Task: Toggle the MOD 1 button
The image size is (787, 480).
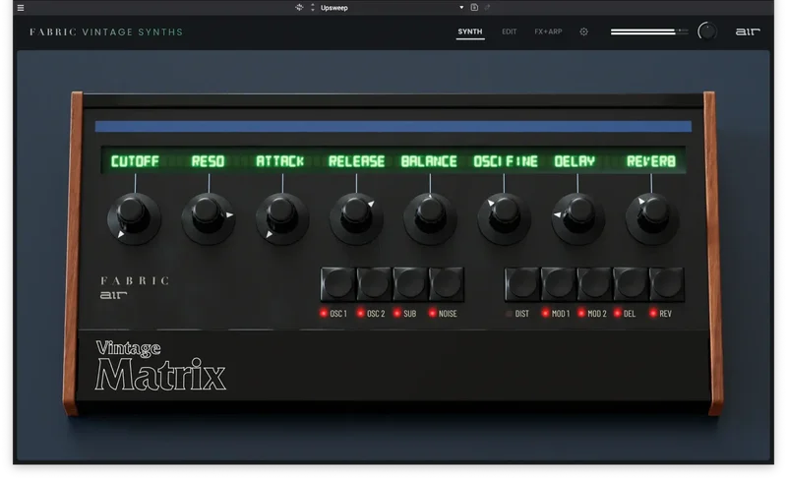Action: coord(558,284)
